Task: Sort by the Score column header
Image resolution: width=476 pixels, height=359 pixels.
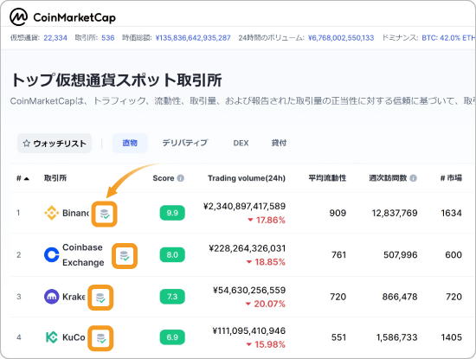Action: 164,178
